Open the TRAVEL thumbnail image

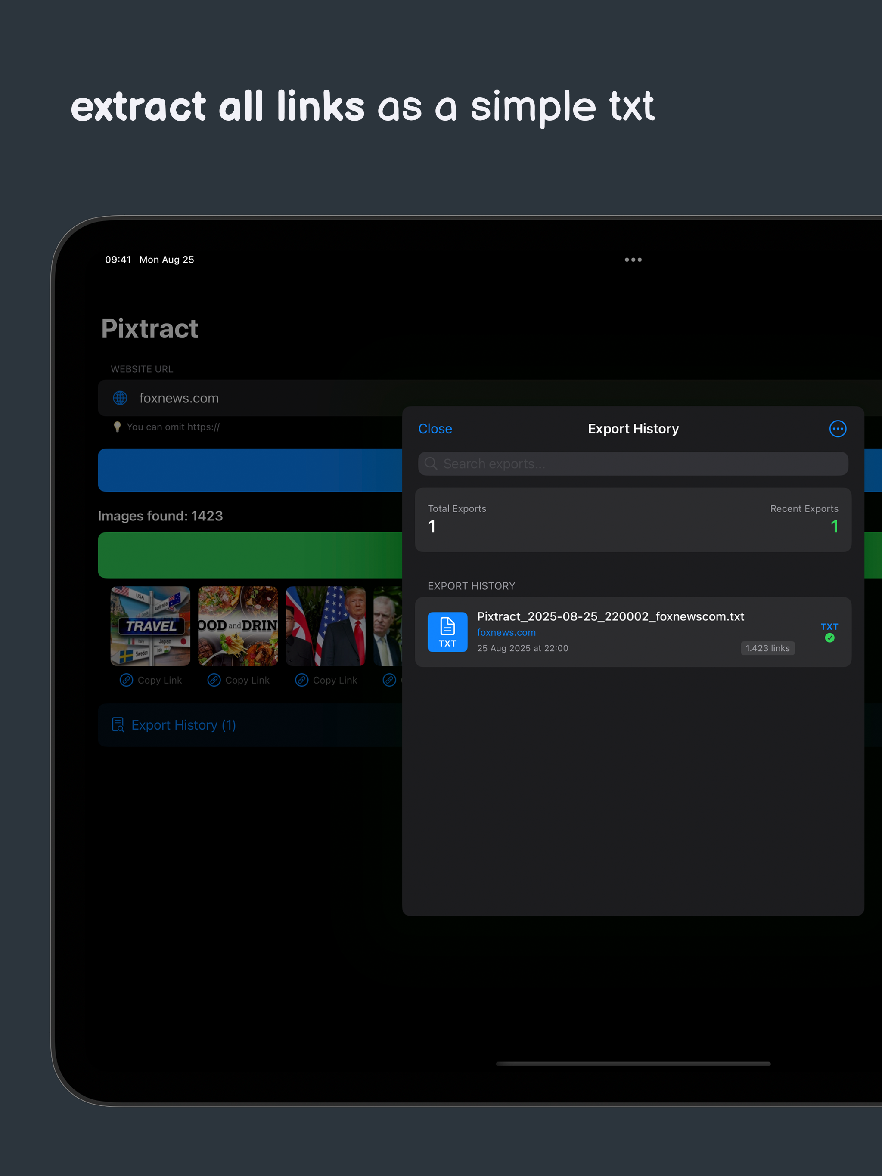(151, 626)
